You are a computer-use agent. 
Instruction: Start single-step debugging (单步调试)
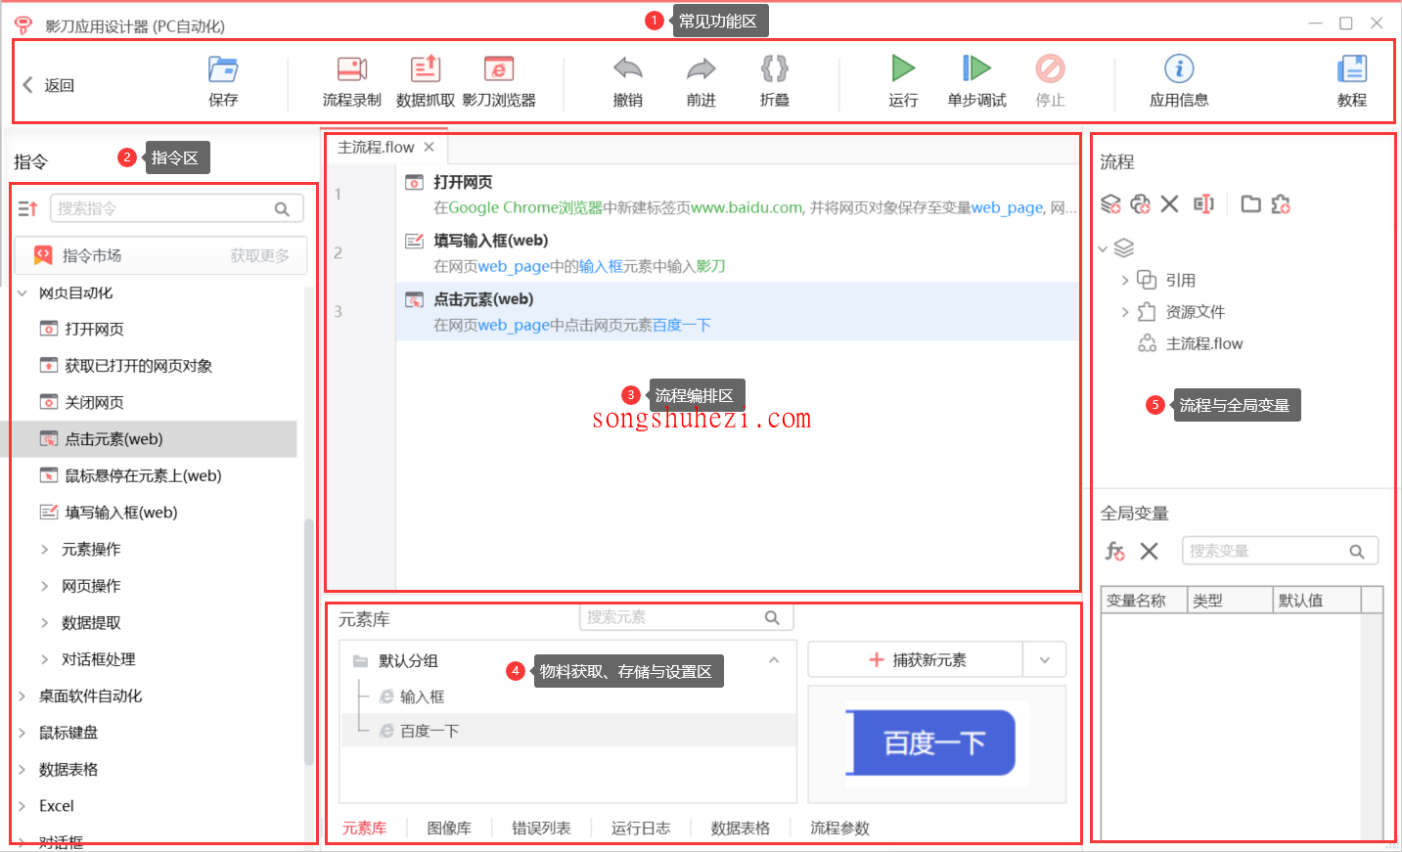[976, 69]
